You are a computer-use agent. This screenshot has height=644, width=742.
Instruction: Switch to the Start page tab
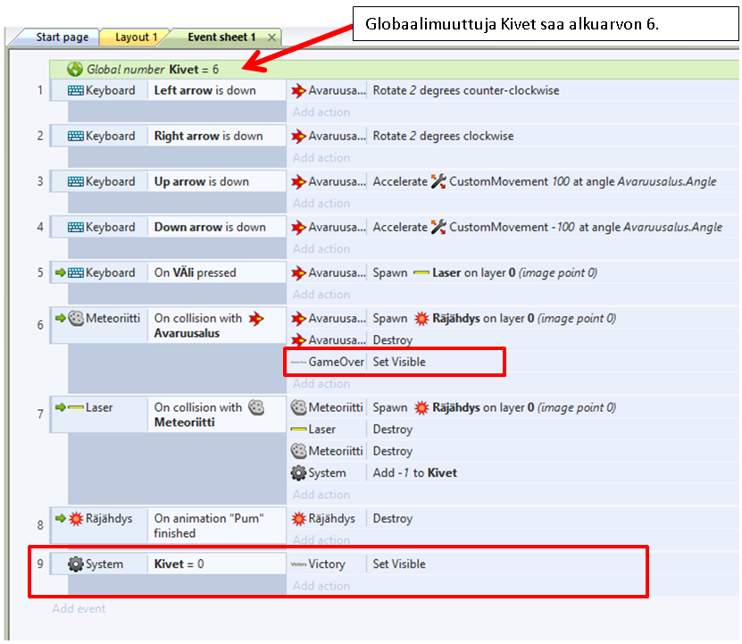(61, 38)
